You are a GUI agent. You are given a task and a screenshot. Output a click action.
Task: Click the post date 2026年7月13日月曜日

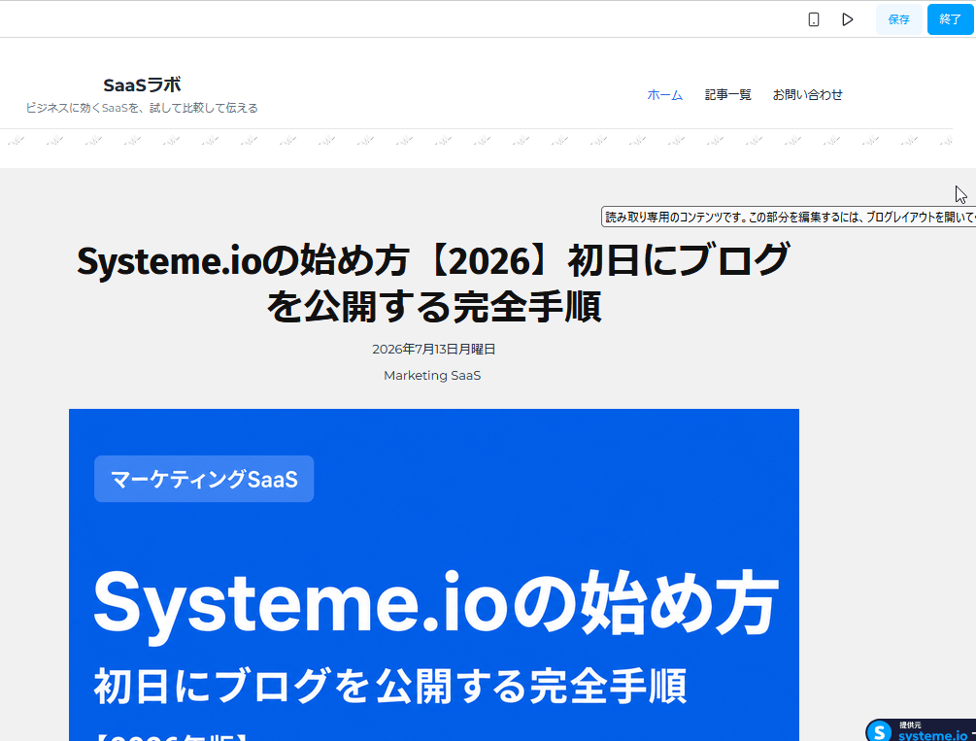point(433,350)
